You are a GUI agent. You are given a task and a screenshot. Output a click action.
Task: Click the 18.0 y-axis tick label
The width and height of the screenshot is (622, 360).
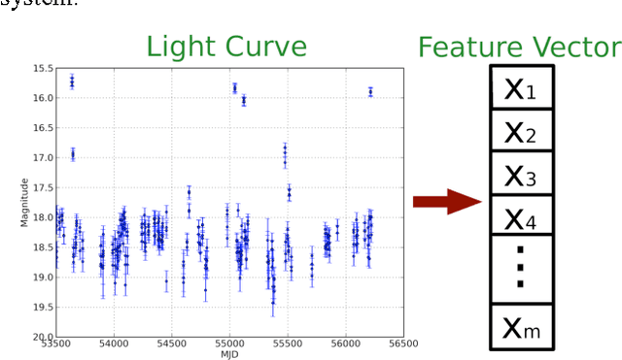pyautogui.click(x=43, y=217)
